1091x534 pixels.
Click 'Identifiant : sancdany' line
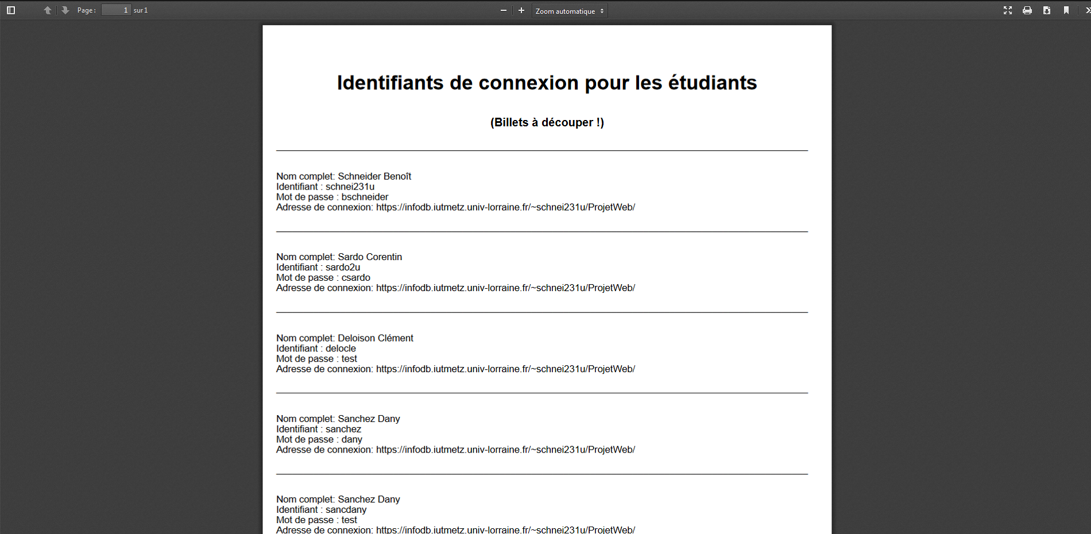pos(321,510)
